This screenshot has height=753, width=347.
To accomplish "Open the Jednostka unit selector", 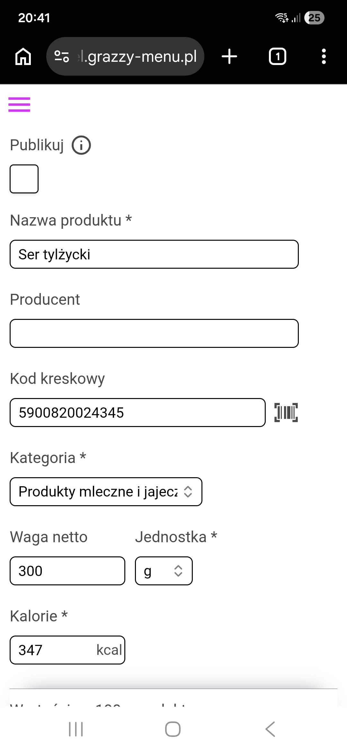I will pyautogui.click(x=164, y=571).
